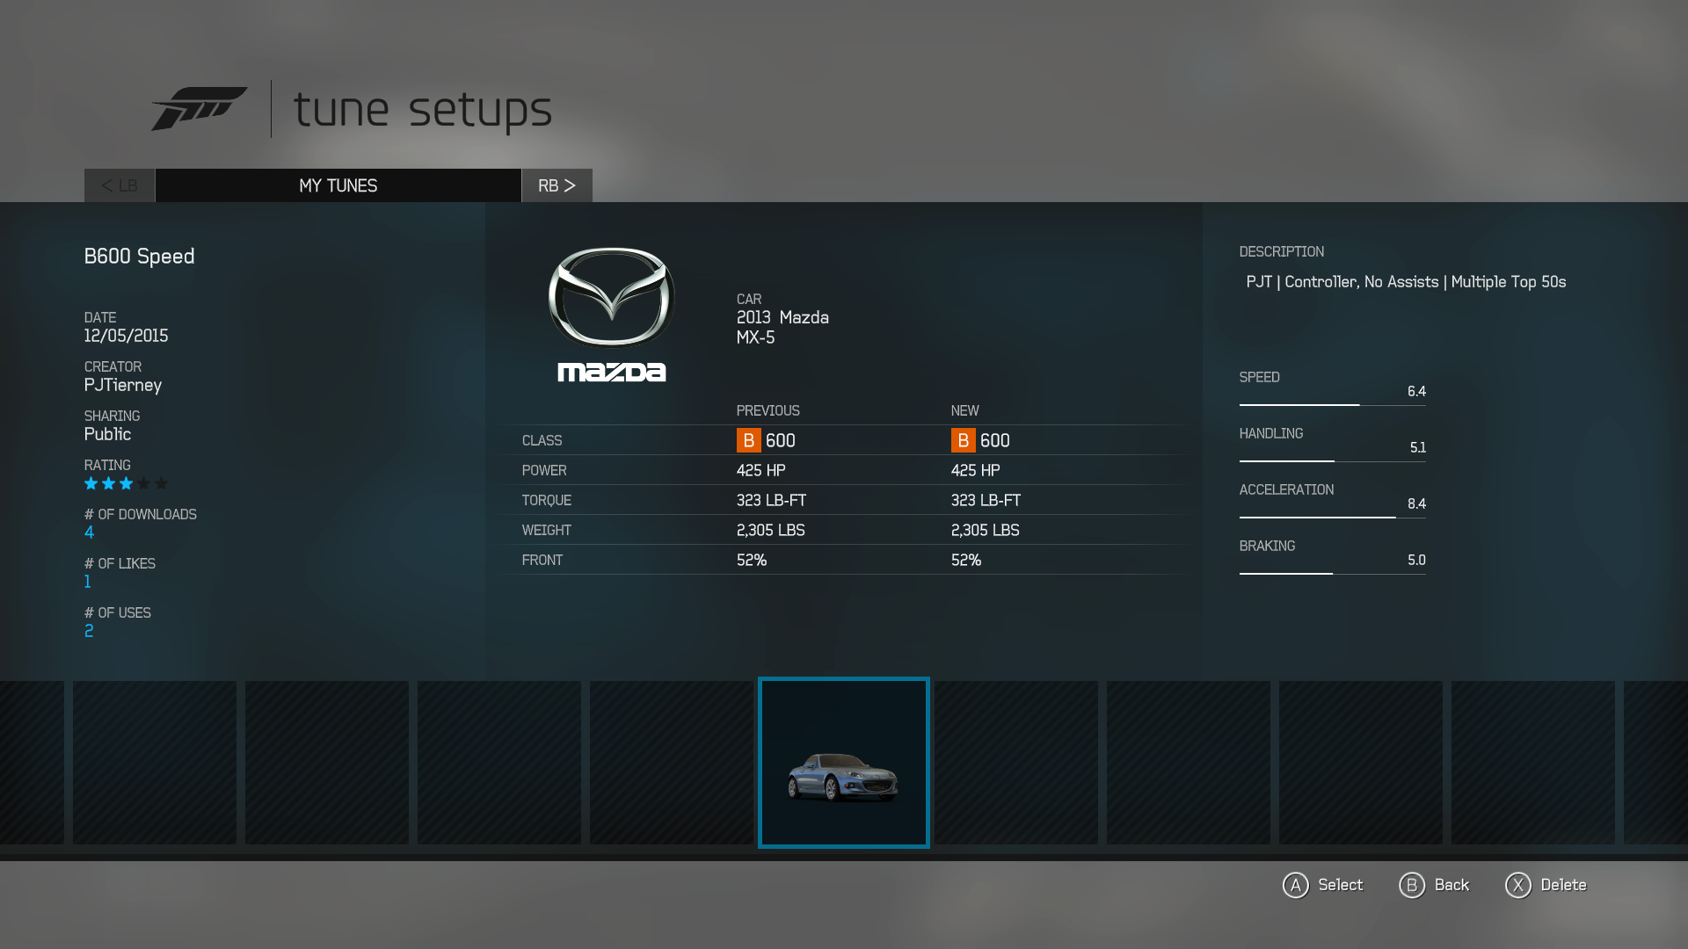The image size is (1688, 949).
Task: Click the creator name PJTierney
Action: tap(123, 385)
